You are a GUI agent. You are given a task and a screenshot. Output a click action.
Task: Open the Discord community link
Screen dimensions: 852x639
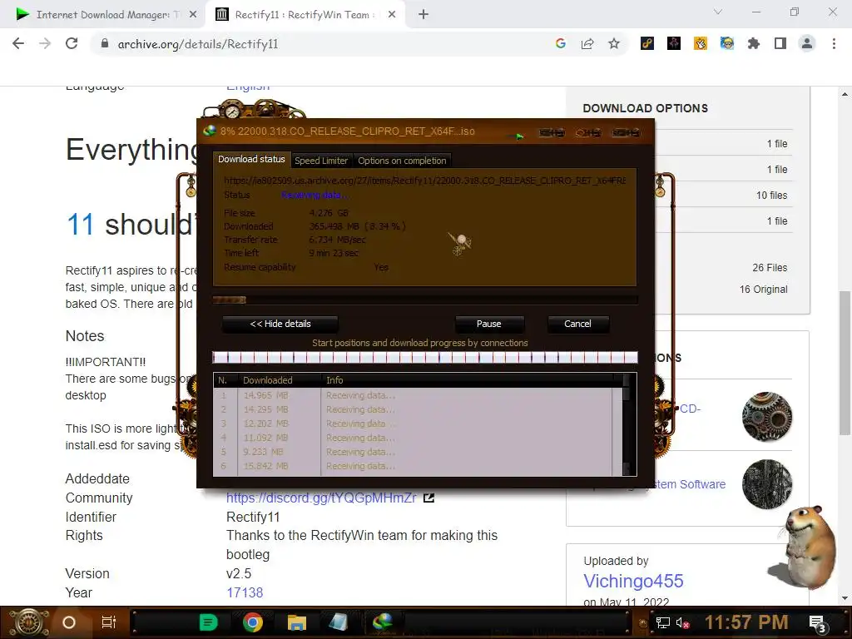321,498
